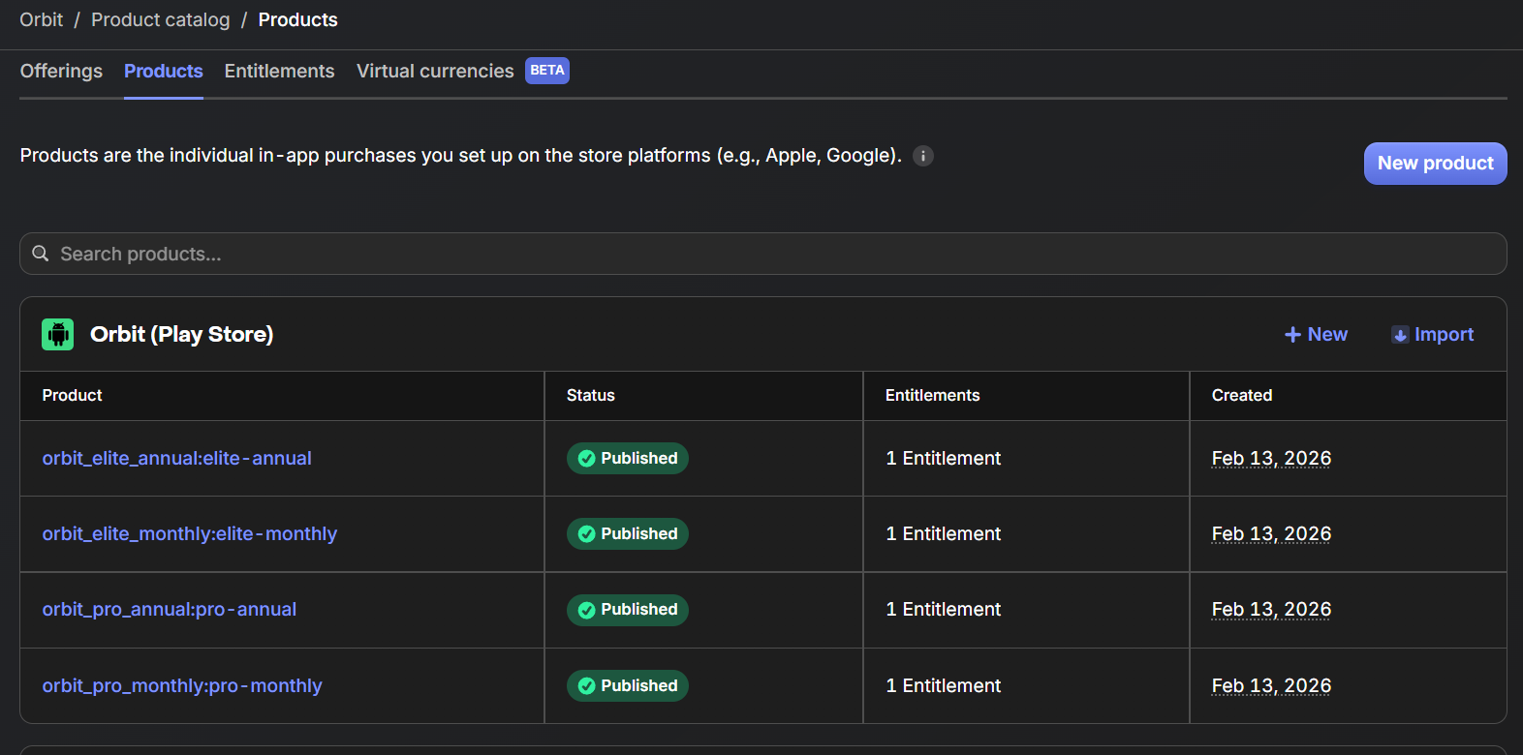
Task: Open the orbit_pro_annual:pro-annual product
Action: point(170,609)
